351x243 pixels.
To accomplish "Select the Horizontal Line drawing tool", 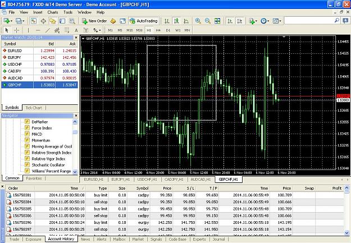I will 38,30.
